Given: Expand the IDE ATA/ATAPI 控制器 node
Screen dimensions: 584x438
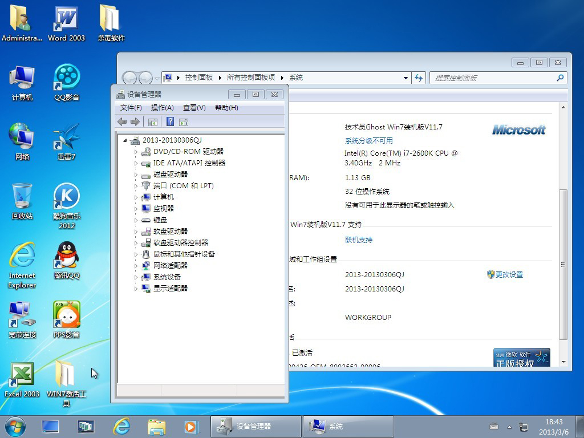Looking at the screenshot, I should tap(136, 163).
